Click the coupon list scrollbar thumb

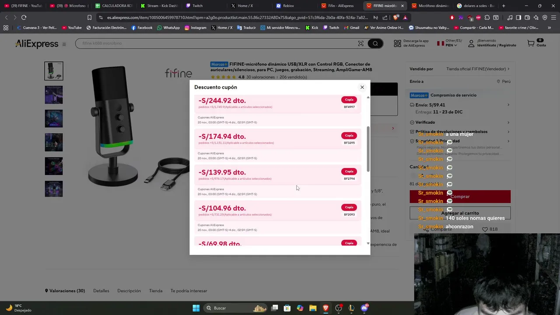coord(368,149)
